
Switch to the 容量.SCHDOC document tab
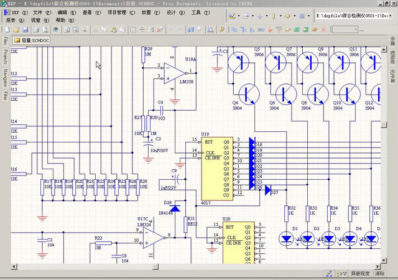point(31,40)
